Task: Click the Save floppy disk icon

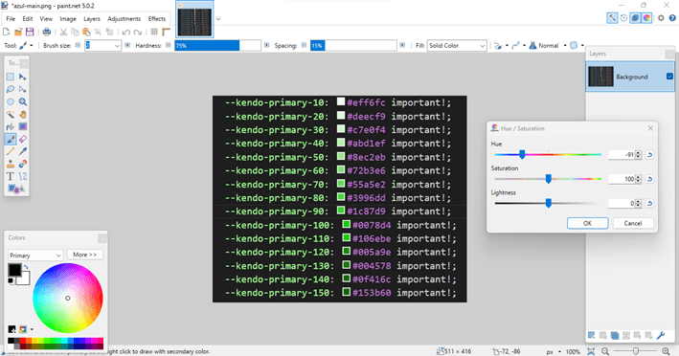Action: 30,32
